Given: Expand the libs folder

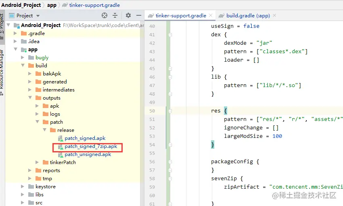Looking at the screenshot, I should click(x=23, y=195).
